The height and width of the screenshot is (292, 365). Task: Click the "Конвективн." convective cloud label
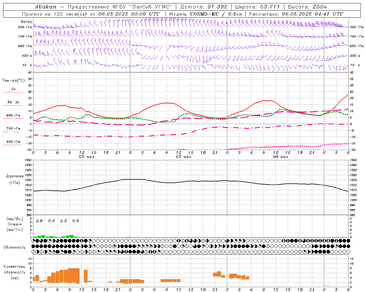coord(15,267)
